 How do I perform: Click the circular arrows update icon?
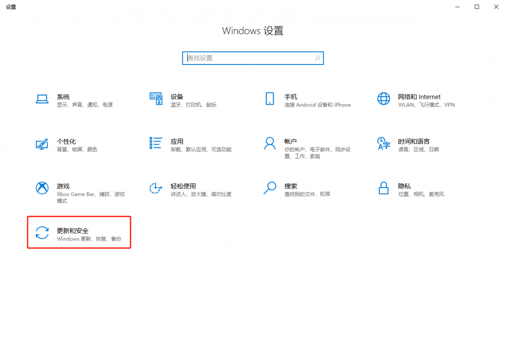[42, 233]
